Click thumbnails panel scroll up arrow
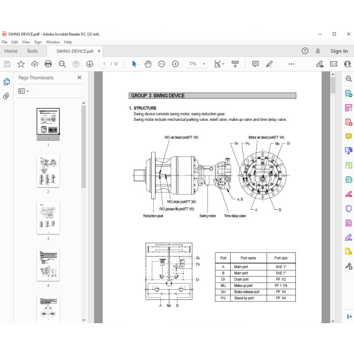 (83, 103)
